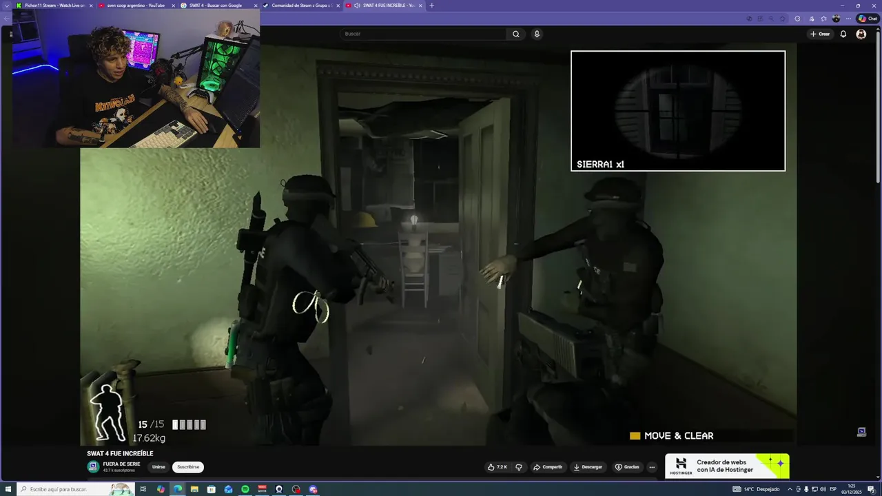Image resolution: width=882 pixels, height=496 pixels.
Task: Open Microsoft Edge from the taskbar
Action: [x=178, y=489]
